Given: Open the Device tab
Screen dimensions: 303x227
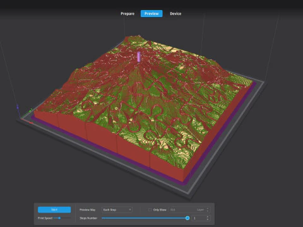Looking at the screenshot, I should [x=175, y=14].
